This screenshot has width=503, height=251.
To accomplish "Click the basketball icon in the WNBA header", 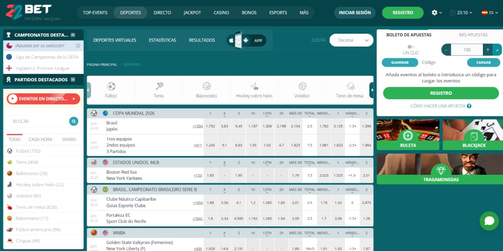I will (x=94, y=232).
